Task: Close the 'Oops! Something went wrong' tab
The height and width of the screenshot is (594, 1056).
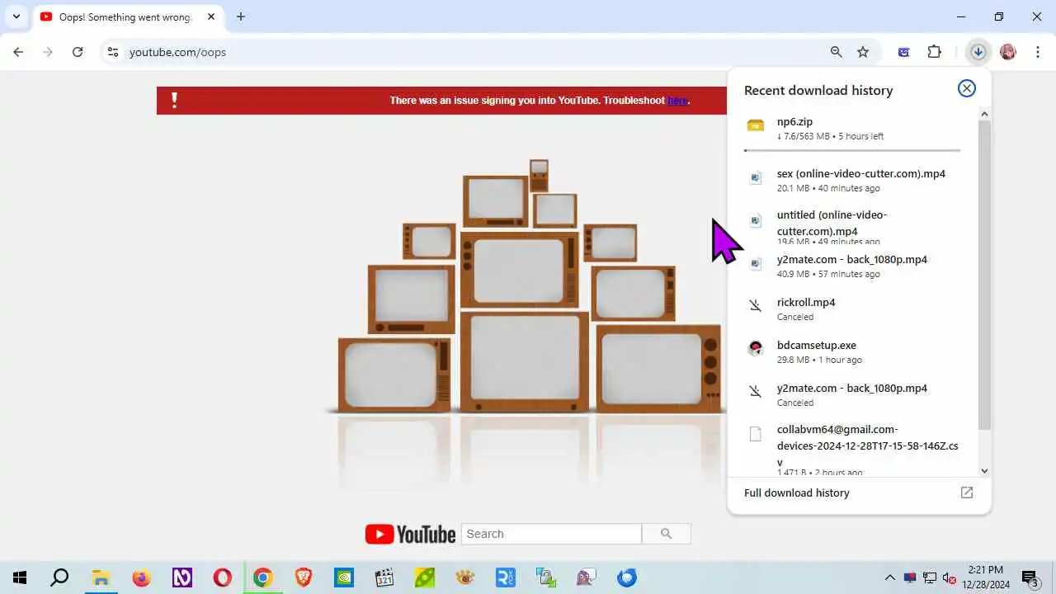Action: click(x=211, y=16)
